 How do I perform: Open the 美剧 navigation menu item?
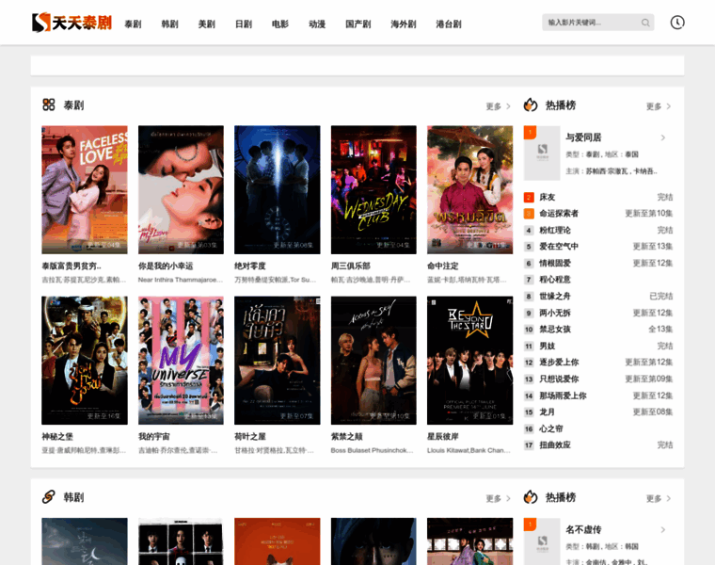(207, 24)
